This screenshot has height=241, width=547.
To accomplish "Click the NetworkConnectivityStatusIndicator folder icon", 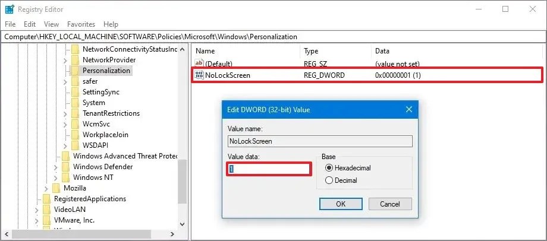I will [75, 49].
